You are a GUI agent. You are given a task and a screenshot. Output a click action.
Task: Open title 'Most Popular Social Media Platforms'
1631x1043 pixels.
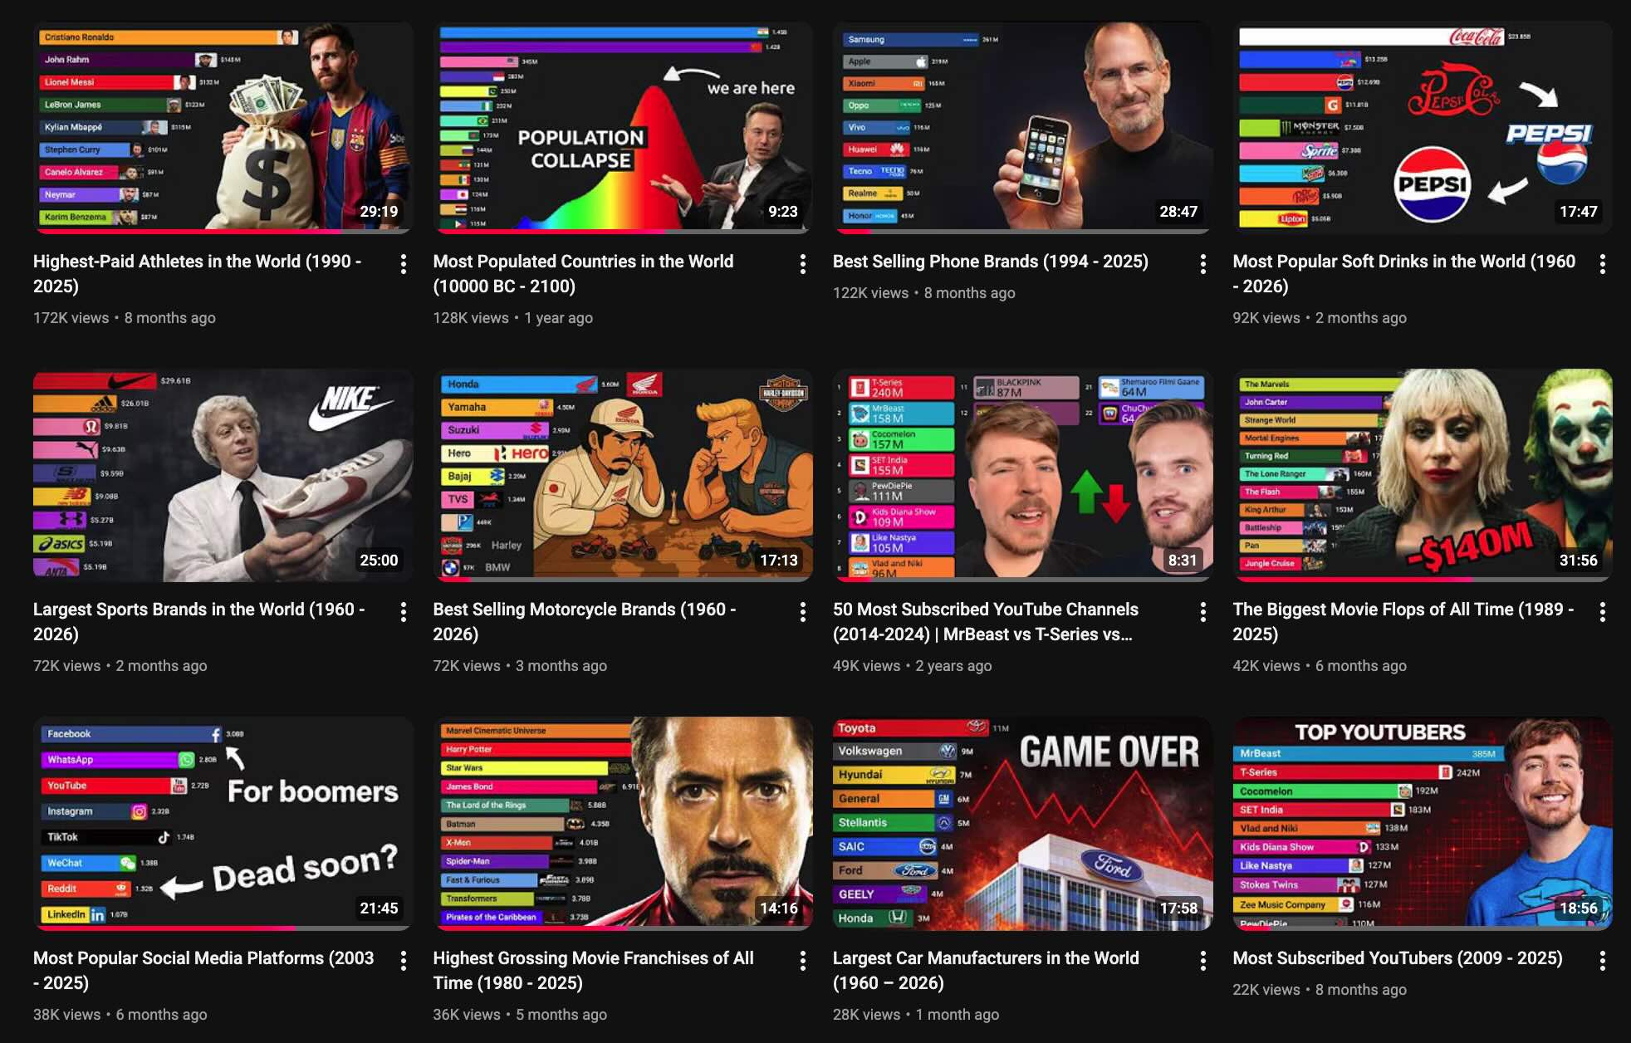[203, 970]
